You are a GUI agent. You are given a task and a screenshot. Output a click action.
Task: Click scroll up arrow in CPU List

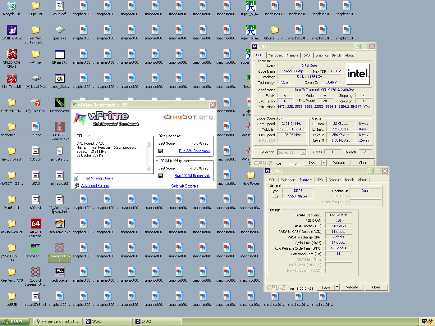pyautogui.click(x=149, y=144)
